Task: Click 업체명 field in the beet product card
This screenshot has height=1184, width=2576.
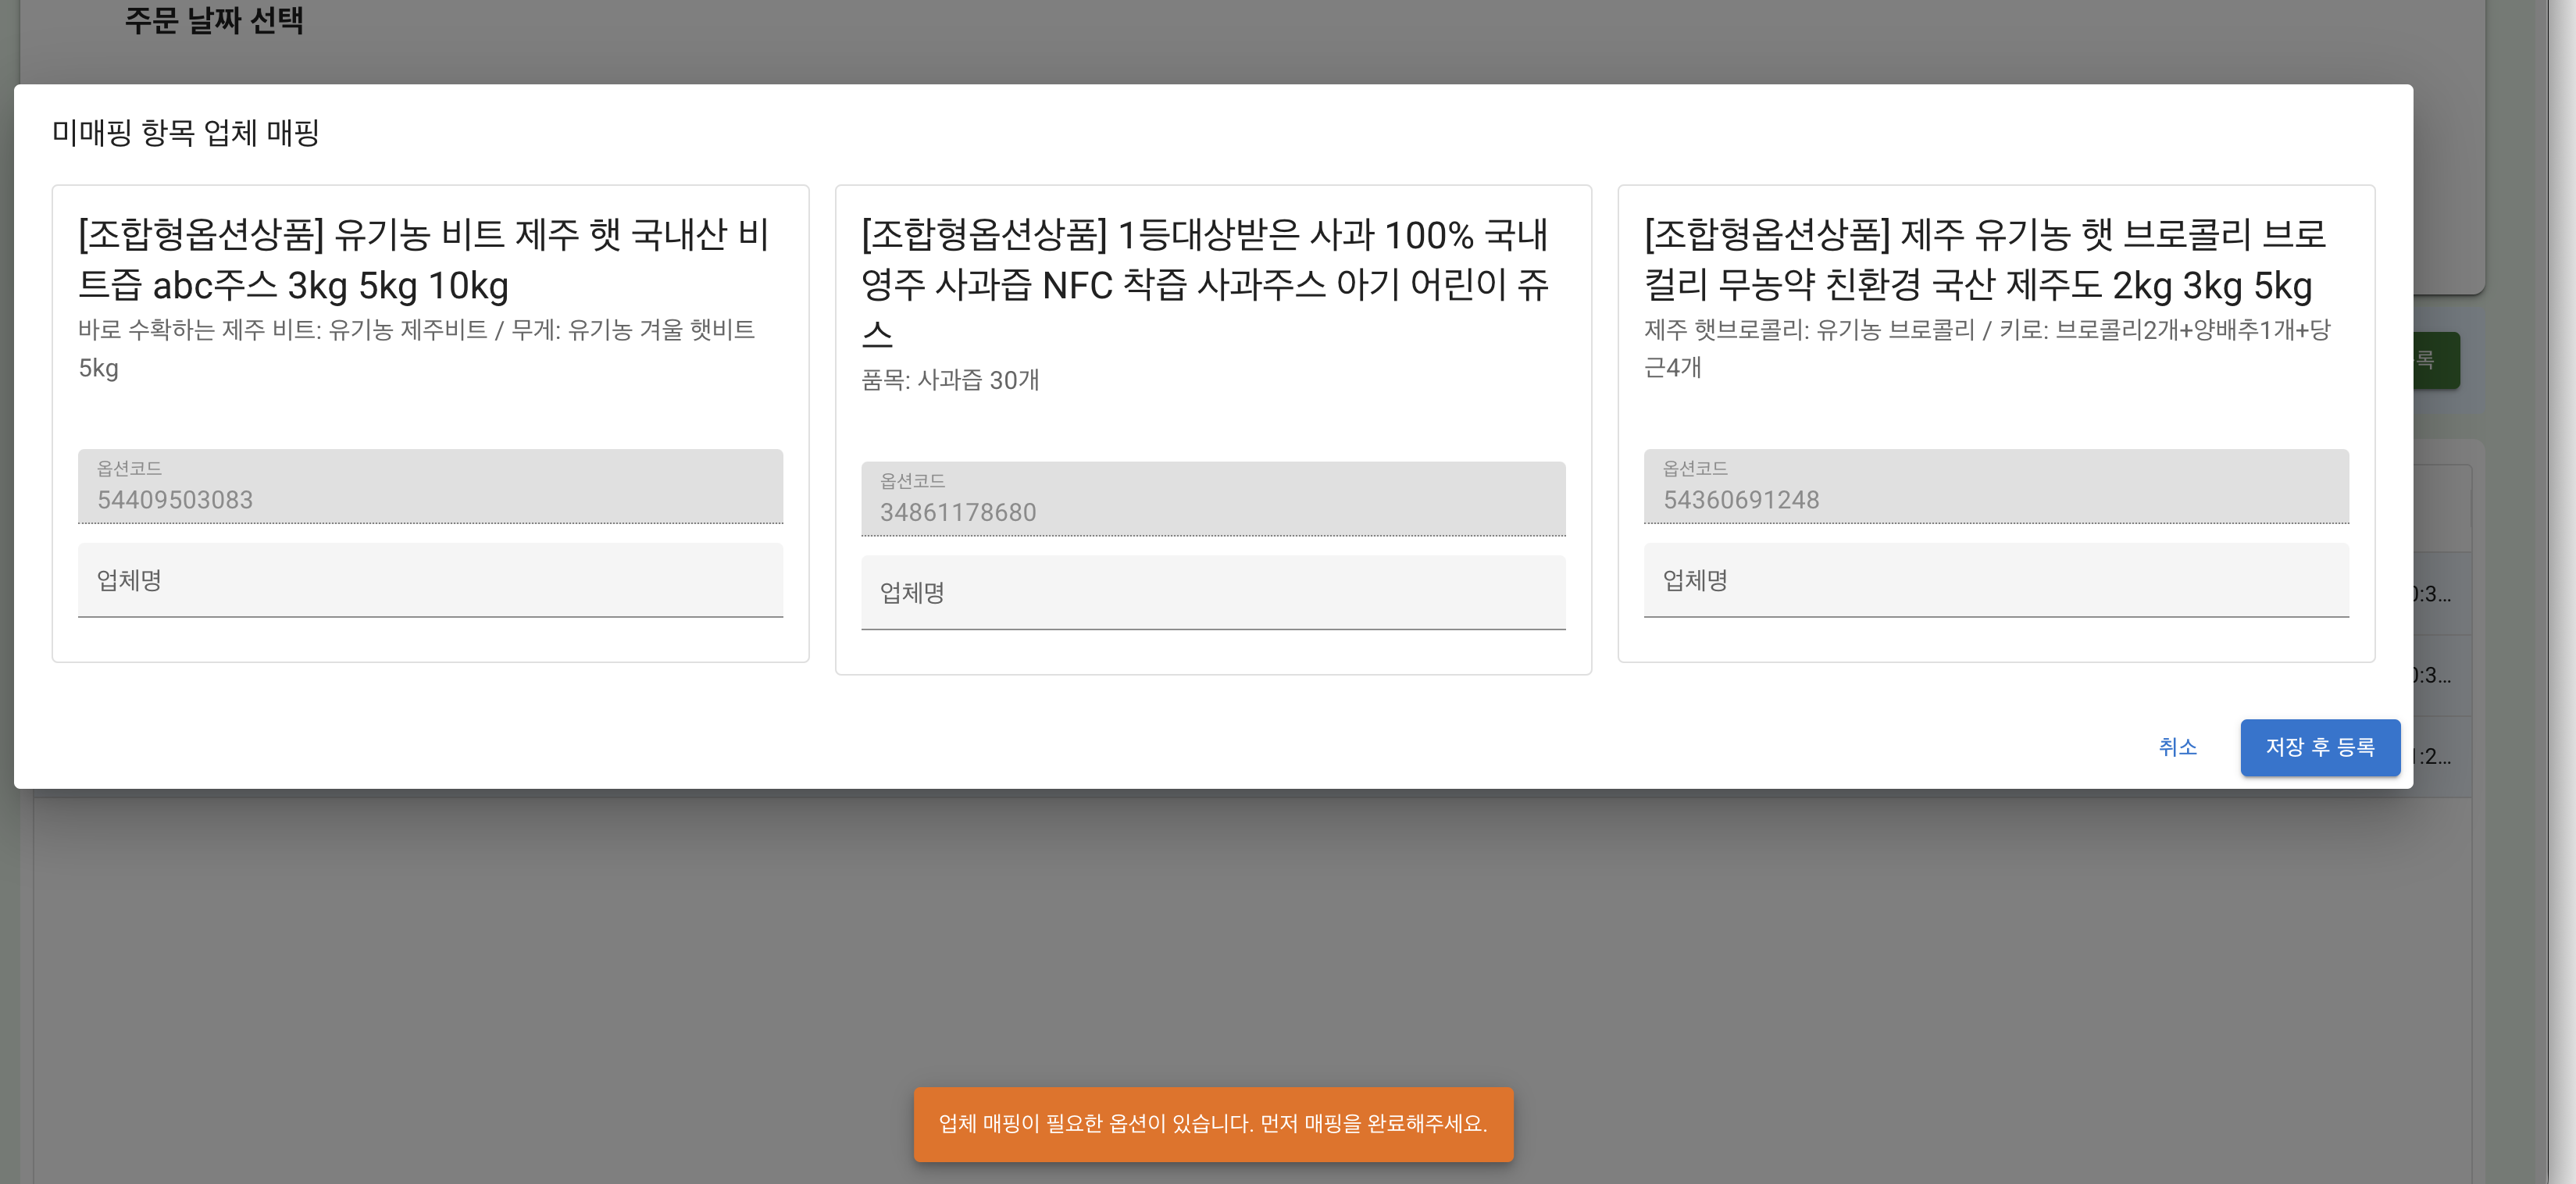Action: [430, 581]
